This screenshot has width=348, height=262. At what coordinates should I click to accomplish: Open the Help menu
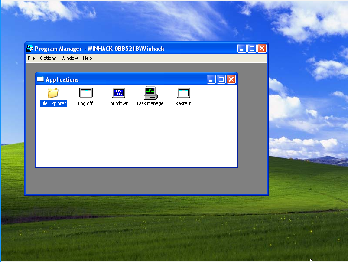coord(88,58)
